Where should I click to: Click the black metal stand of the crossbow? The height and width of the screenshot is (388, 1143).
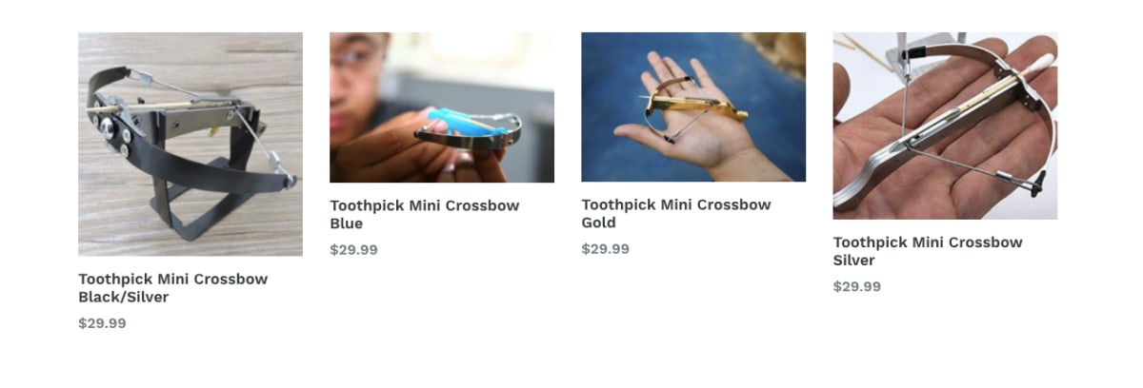(205, 204)
